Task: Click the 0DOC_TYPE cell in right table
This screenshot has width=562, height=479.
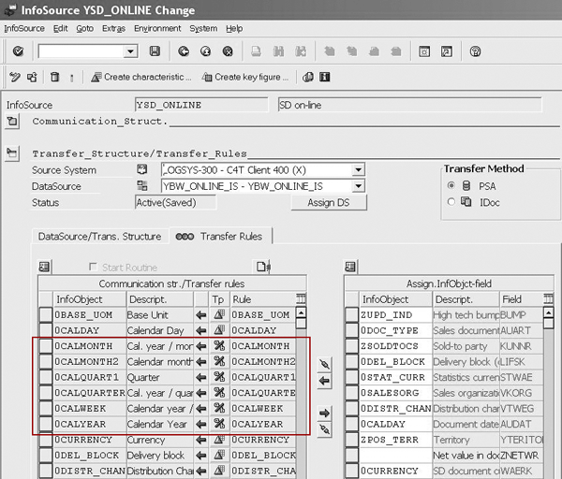Action: (x=395, y=330)
